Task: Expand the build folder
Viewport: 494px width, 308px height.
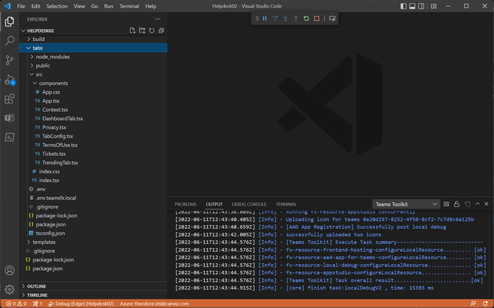Action: [x=93, y=39]
